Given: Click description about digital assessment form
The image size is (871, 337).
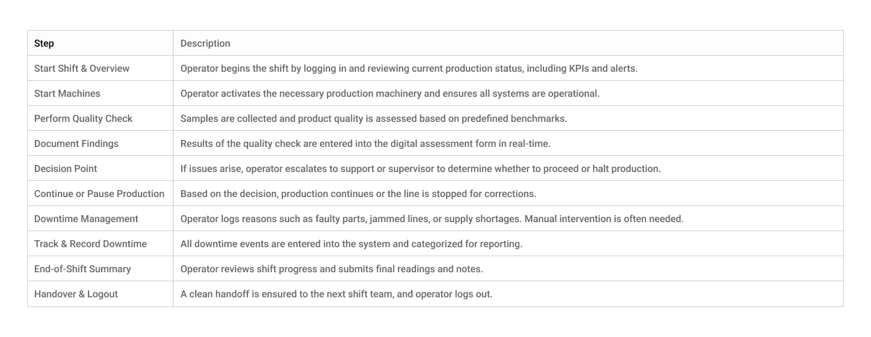Looking at the screenshot, I should pyautogui.click(x=365, y=143).
